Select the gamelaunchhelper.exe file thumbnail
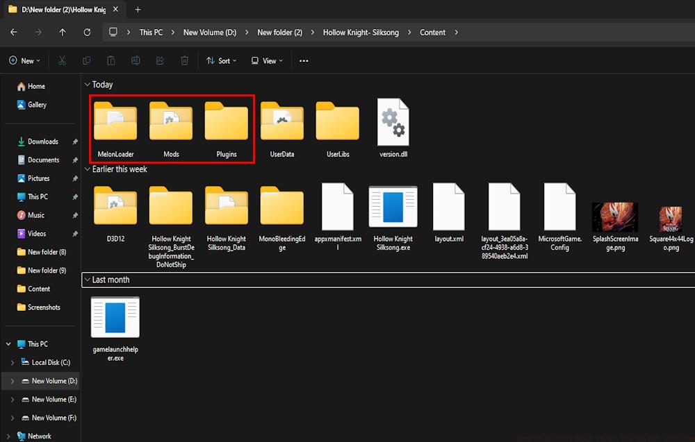 tap(115, 318)
